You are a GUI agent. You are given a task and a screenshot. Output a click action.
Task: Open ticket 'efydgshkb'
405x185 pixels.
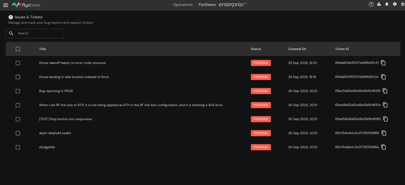[x=47, y=147]
